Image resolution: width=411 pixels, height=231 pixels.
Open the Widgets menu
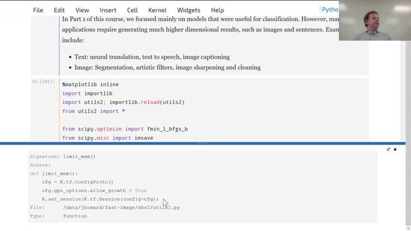[x=188, y=10]
